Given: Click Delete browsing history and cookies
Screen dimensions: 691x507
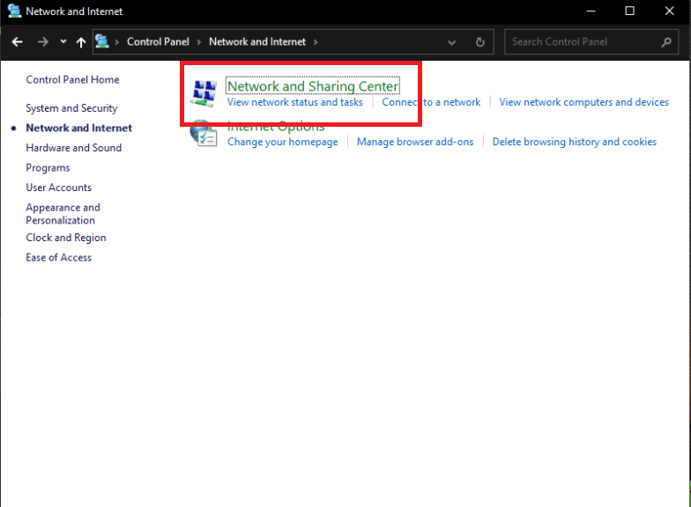Looking at the screenshot, I should click(575, 142).
